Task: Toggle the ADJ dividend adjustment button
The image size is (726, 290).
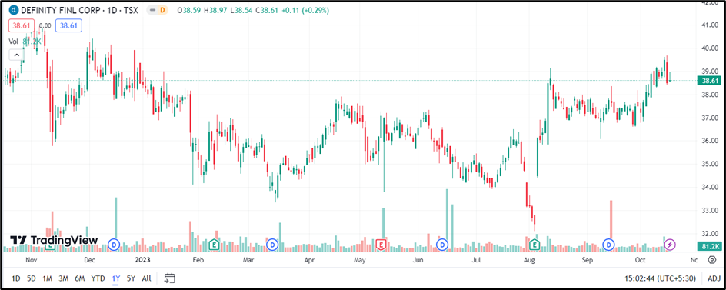Action: pyautogui.click(x=714, y=278)
